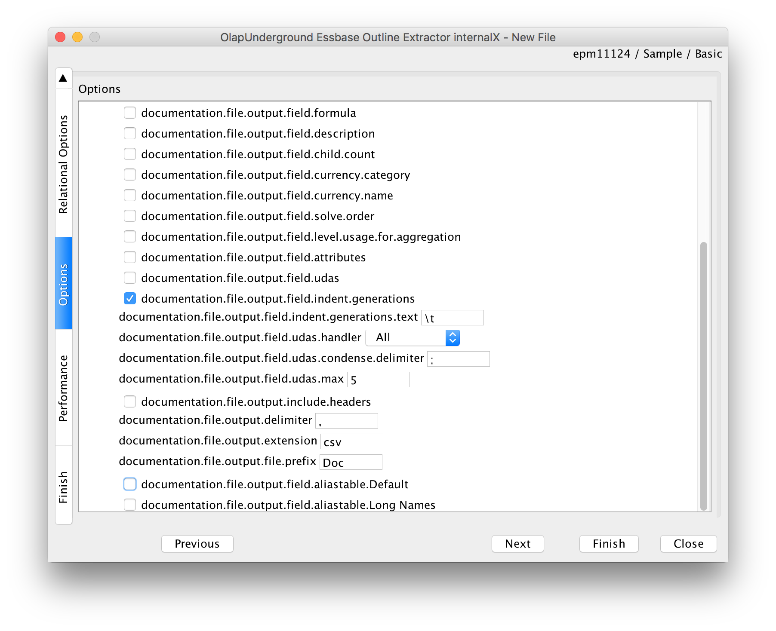
Task: Click the Next button
Action: pyautogui.click(x=518, y=544)
